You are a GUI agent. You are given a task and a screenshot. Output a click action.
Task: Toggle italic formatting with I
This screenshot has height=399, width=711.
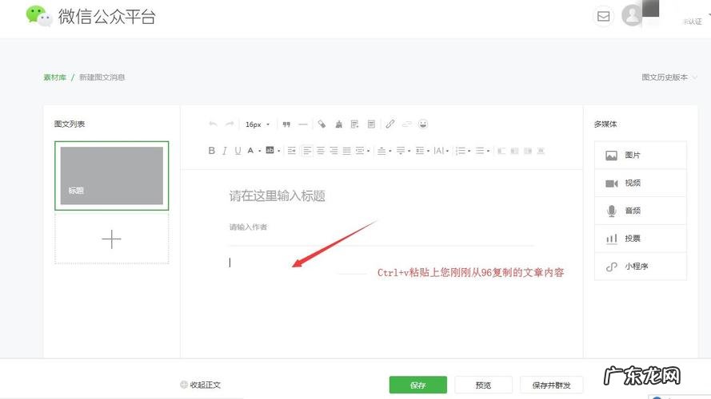click(x=225, y=151)
